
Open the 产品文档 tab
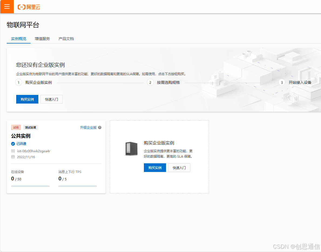pyautogui.click(x=66, y=39)
